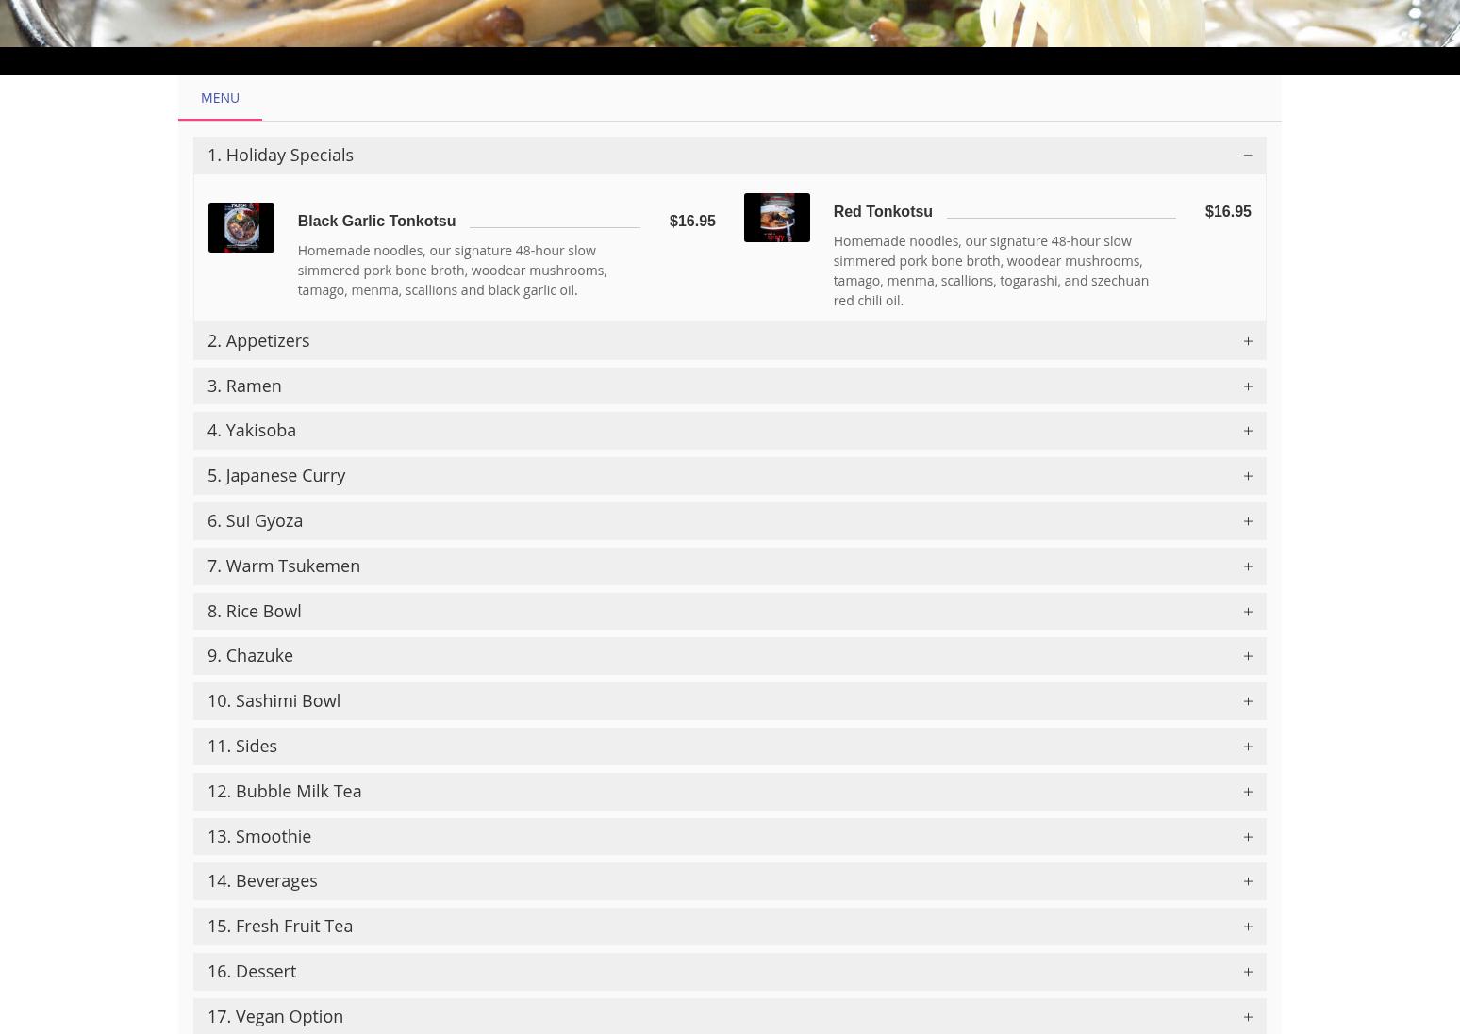
Task: Click the plus icon on Dessert row
Action: [x=1247, y=972]
